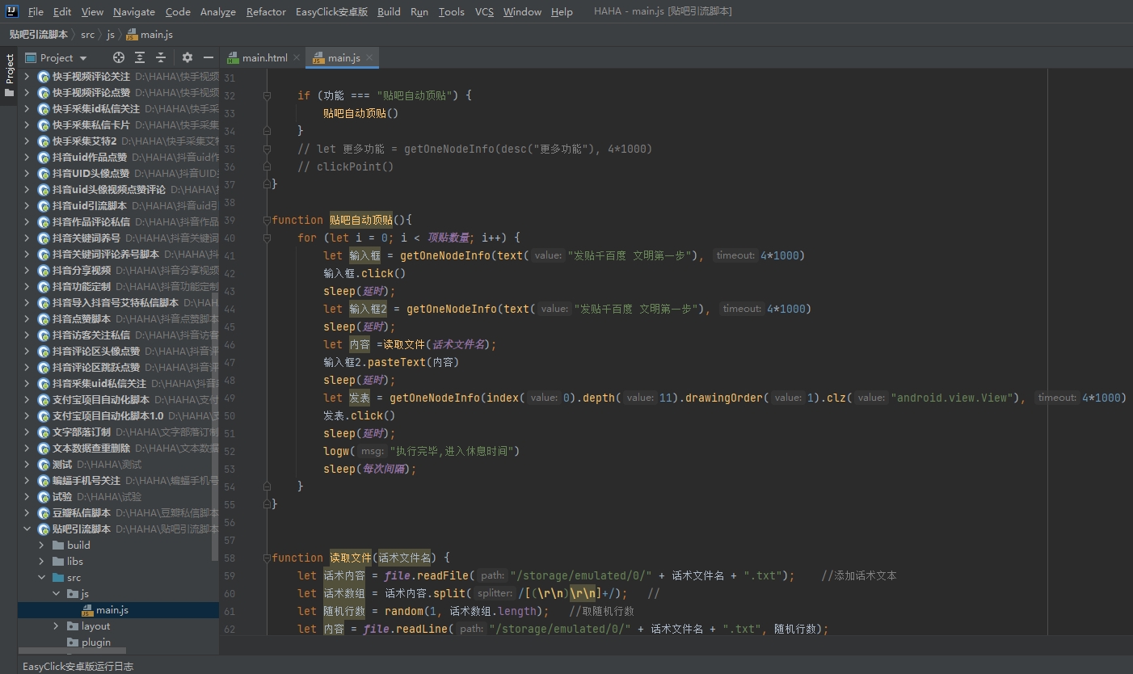Open the Tools menu

click(x=452, y=11)
